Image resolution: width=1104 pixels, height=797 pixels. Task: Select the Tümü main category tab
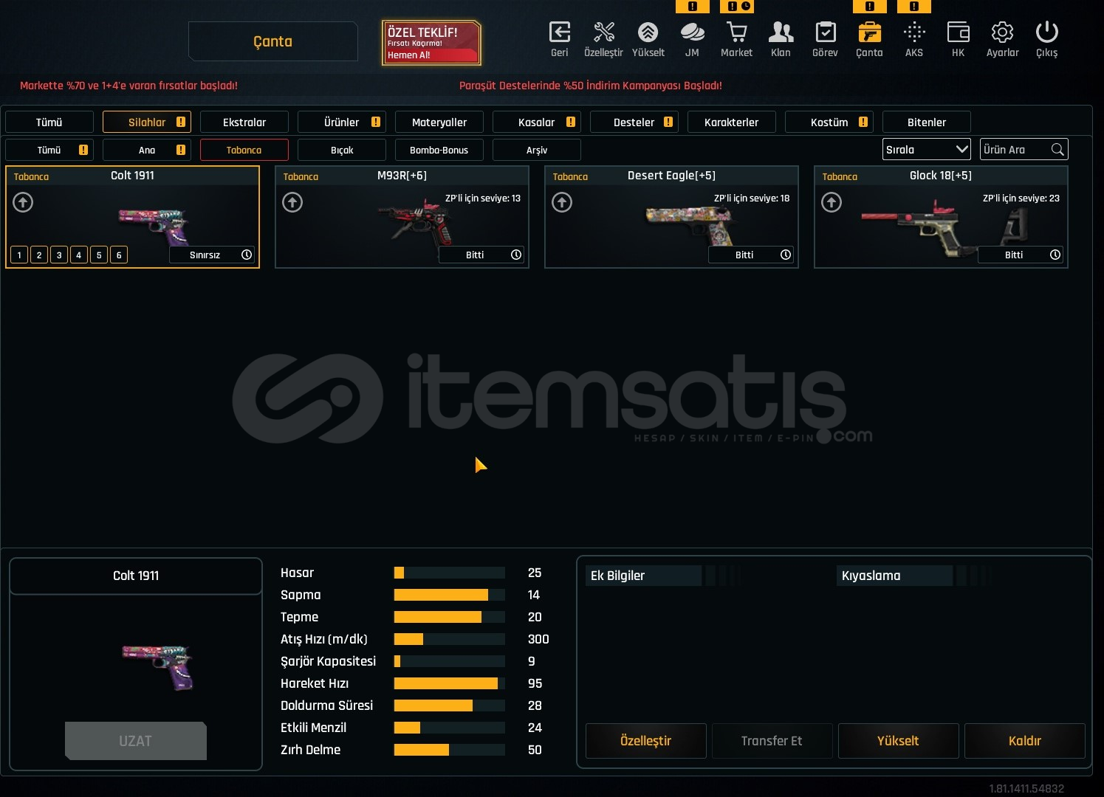click(49, 122)
